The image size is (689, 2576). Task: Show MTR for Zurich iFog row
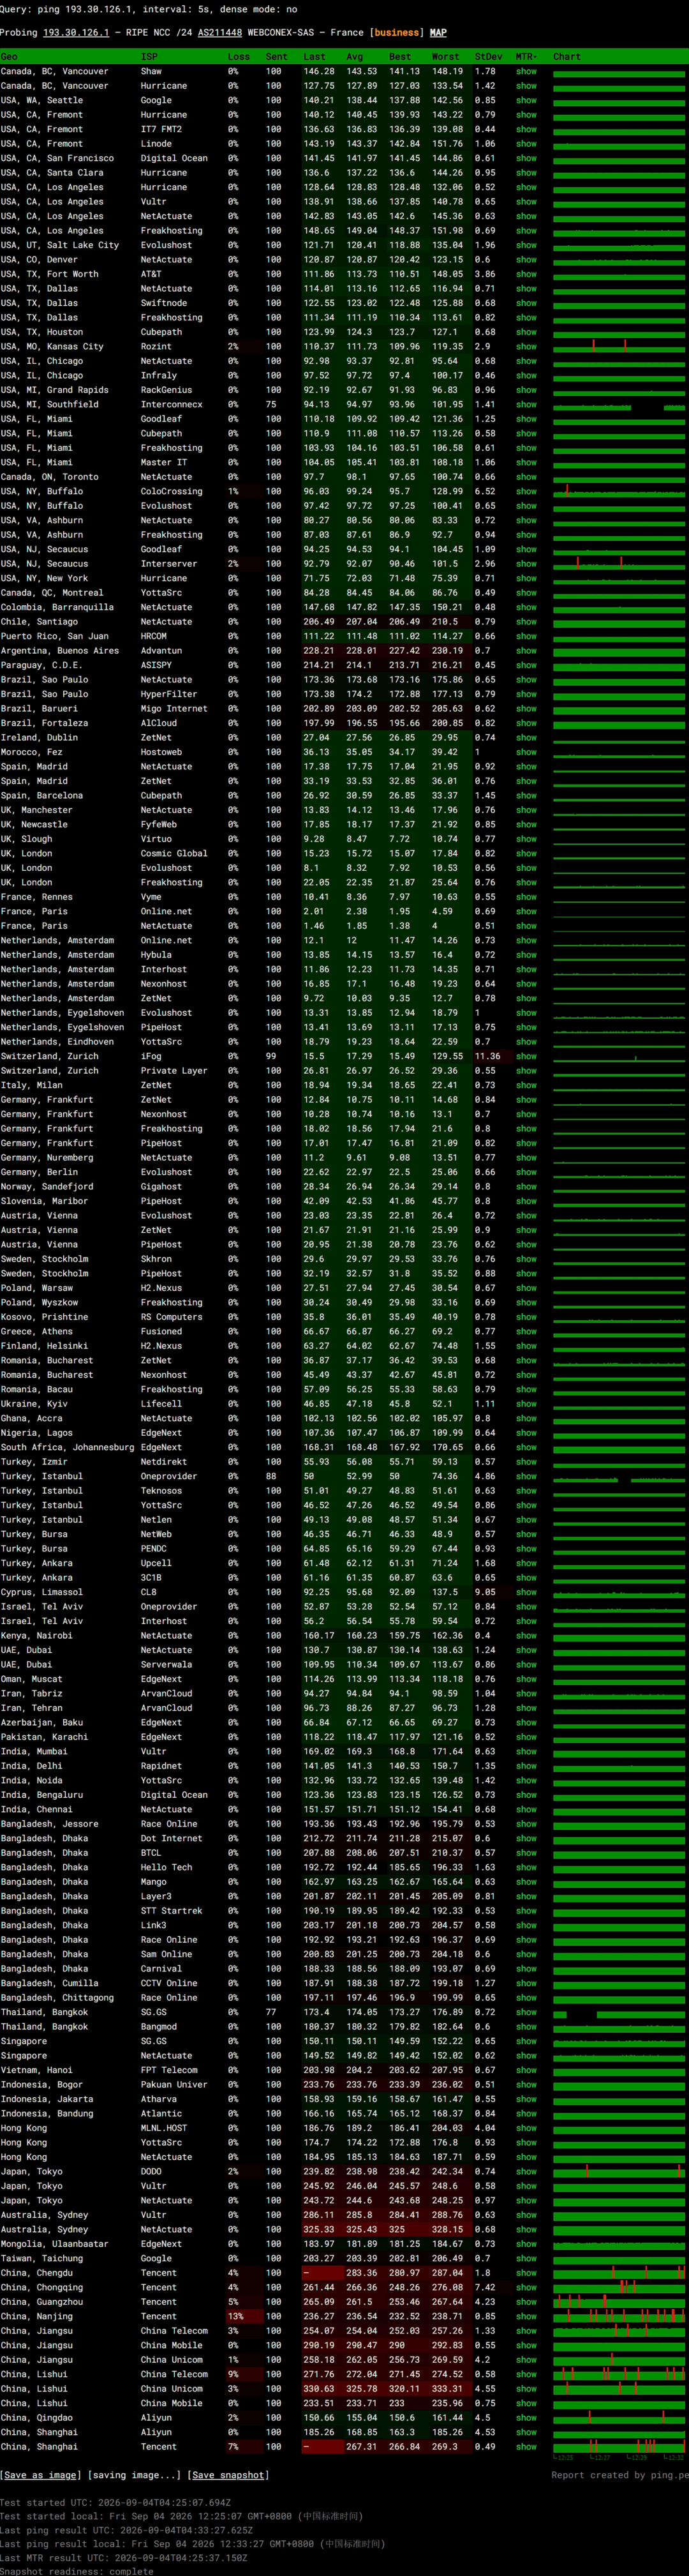click(526, 1056)
